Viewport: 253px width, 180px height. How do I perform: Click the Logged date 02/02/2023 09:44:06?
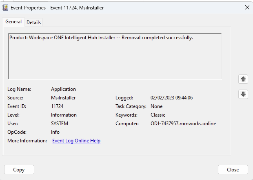point(171,98)
